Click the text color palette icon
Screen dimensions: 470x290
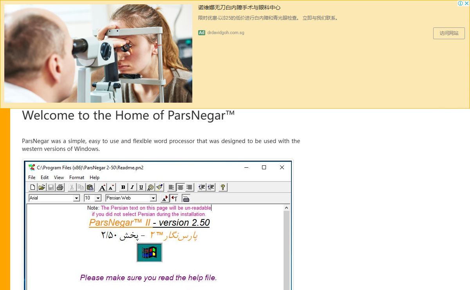tap(150, 187)
